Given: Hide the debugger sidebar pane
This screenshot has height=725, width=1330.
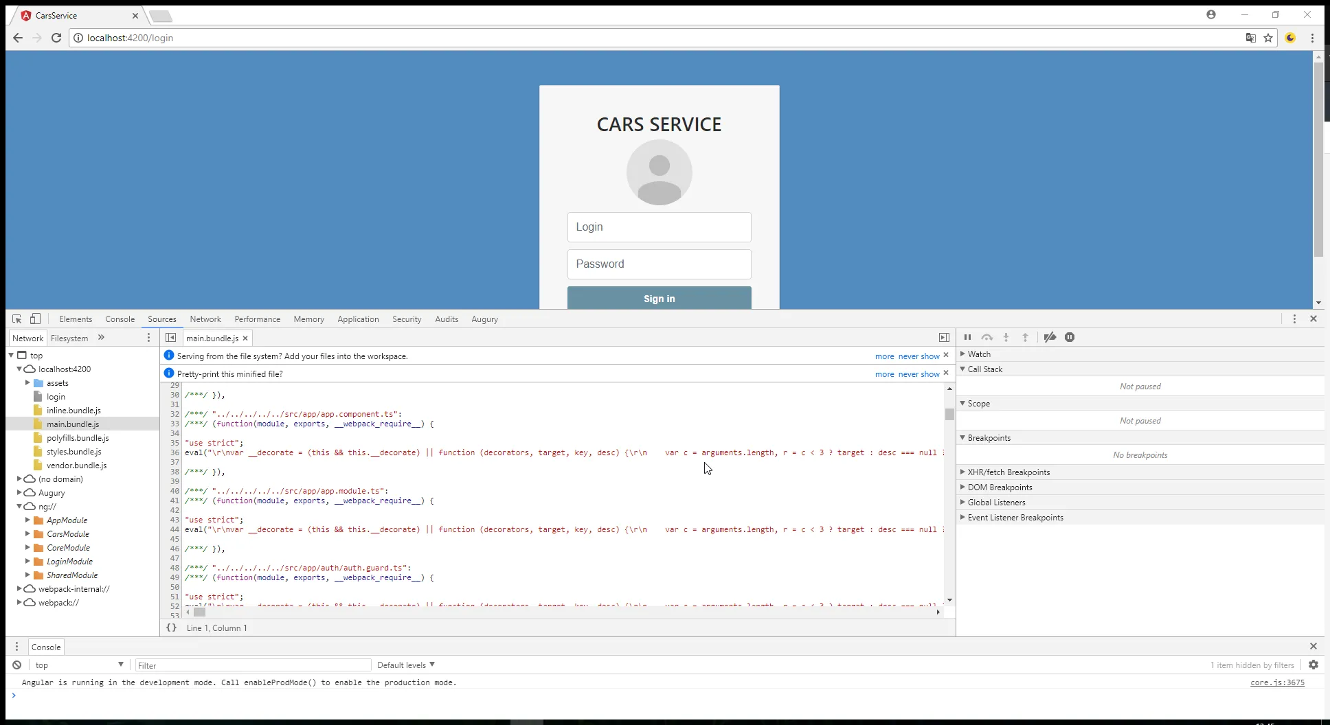Looking at the screenshot, I should 944,338.
